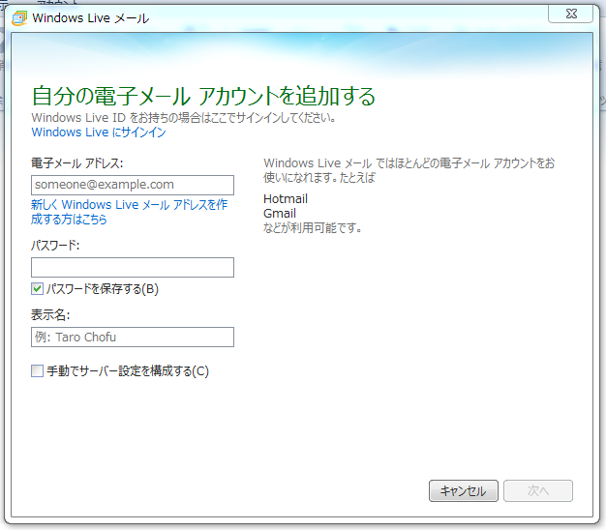Uncheck the パスワードを保存する checkbox
Viewport: 606px width, 530px height.
pos(38,289)
